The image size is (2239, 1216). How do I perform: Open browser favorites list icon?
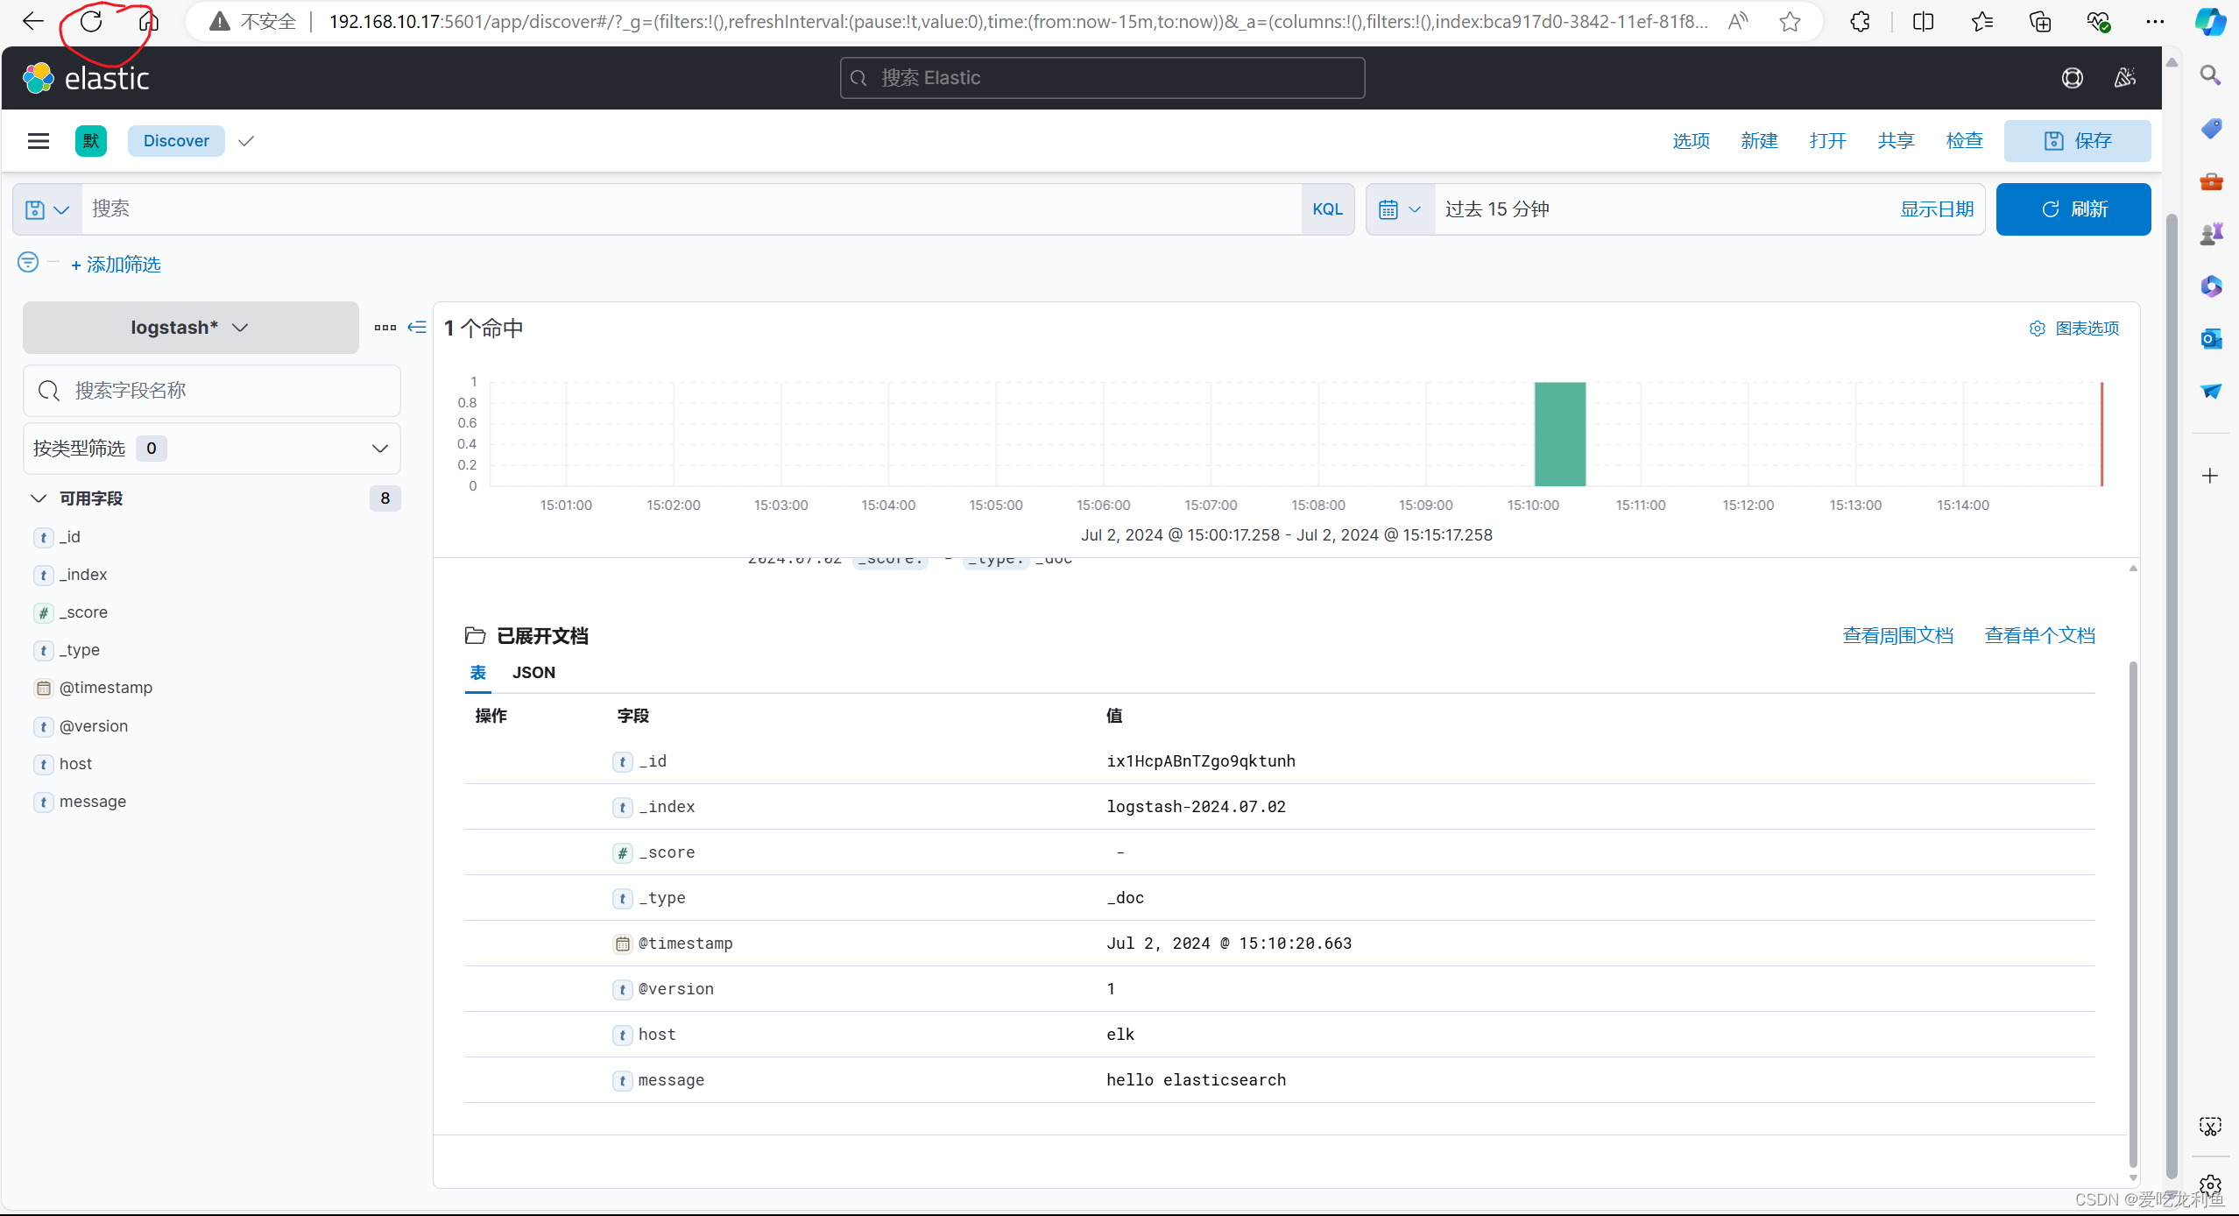click(x=1982, y=21)
